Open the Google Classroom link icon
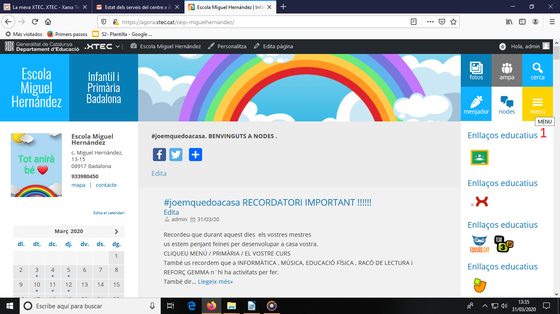Image resolution: width=560 pixels, height=314 pixels. click(479, 157)
